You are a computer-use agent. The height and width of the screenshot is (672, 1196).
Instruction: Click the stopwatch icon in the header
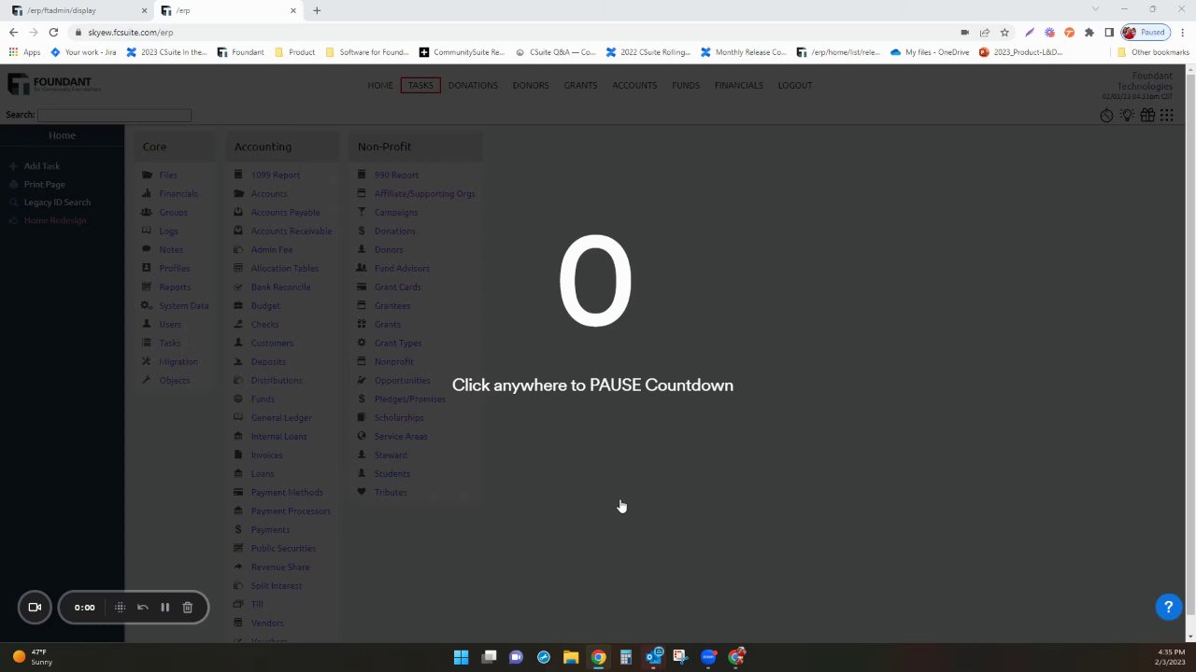1106,115
